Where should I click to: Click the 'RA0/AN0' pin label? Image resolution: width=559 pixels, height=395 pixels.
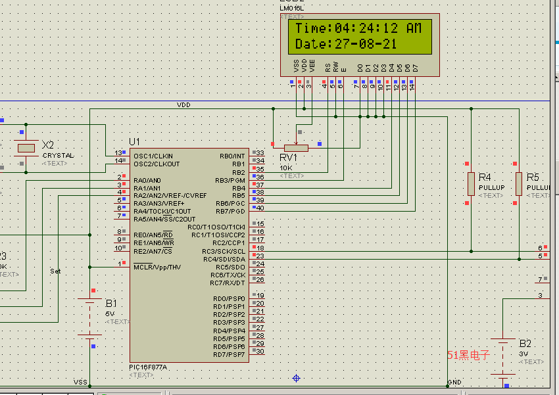(147, 180)
